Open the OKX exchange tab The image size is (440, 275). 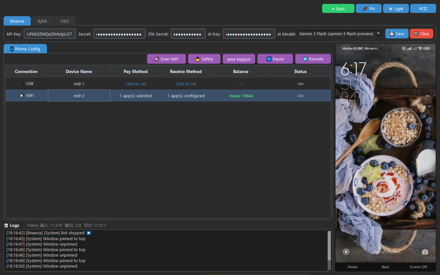pyautogui.click(x=65, y=21)
